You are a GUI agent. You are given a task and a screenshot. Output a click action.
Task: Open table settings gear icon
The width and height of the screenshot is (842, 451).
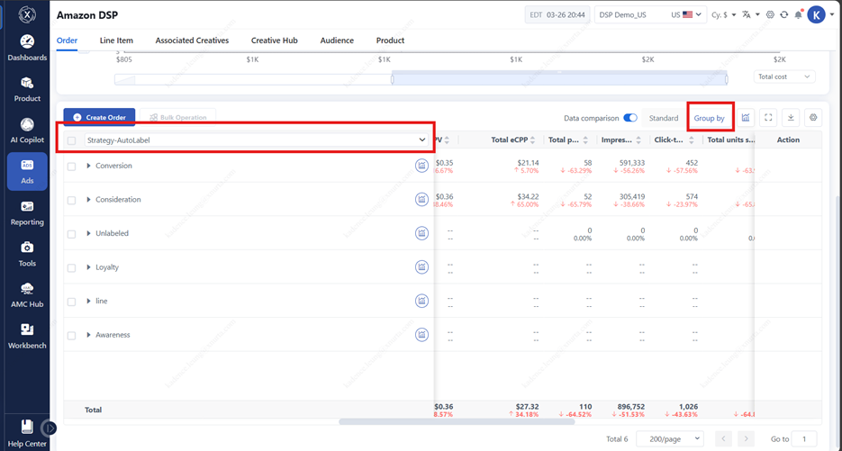(813, 118)
